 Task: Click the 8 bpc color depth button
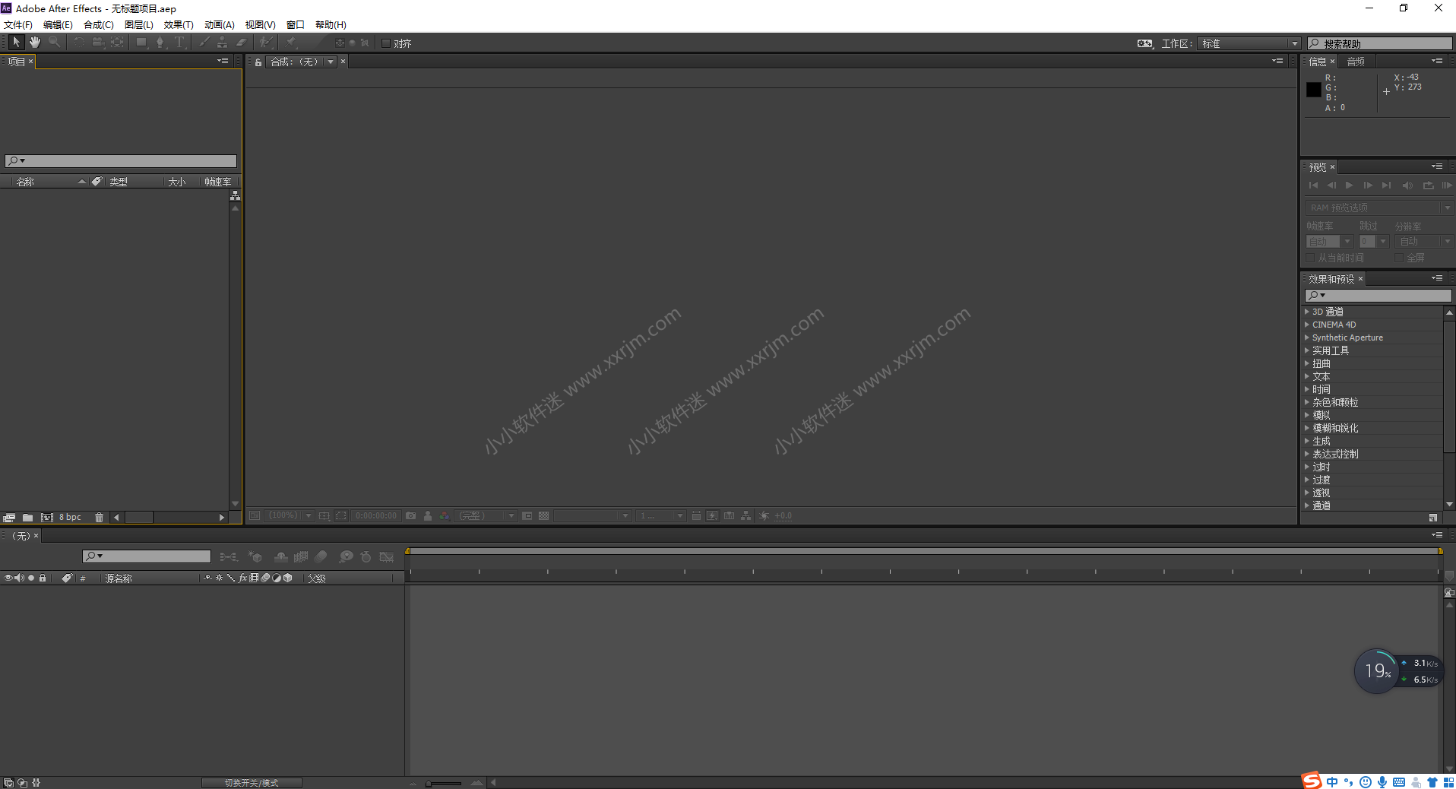point(70,518)
